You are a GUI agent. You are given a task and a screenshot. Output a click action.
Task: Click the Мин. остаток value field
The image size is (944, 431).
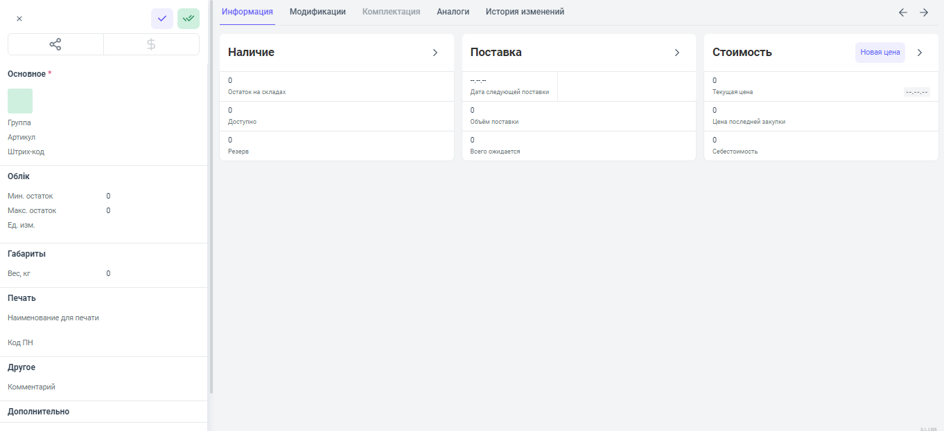(x=108, y=196)
